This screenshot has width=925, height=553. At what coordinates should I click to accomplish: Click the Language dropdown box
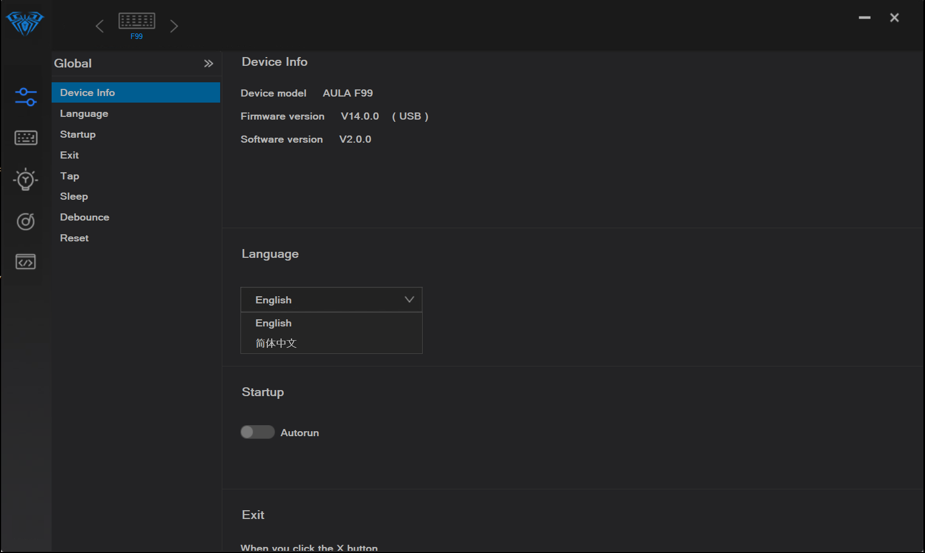pyautogui.click(x=331, y=300)
